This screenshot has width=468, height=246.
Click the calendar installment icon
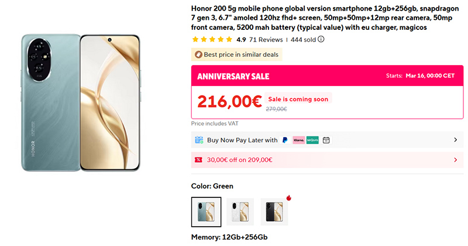coord(326,140)
